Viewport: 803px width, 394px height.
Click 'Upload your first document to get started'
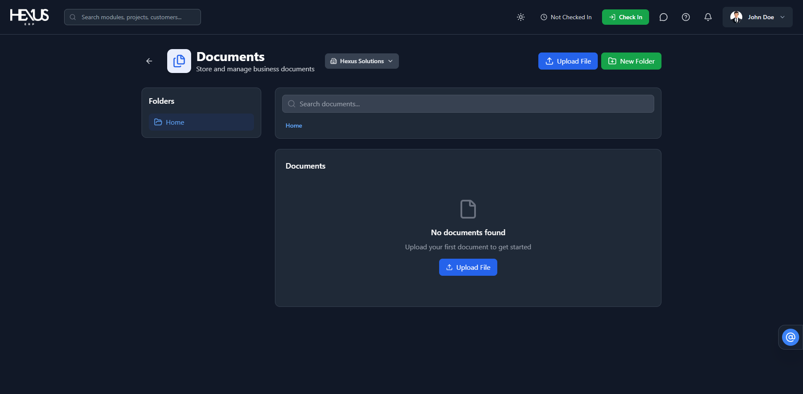tap(468, 247)
